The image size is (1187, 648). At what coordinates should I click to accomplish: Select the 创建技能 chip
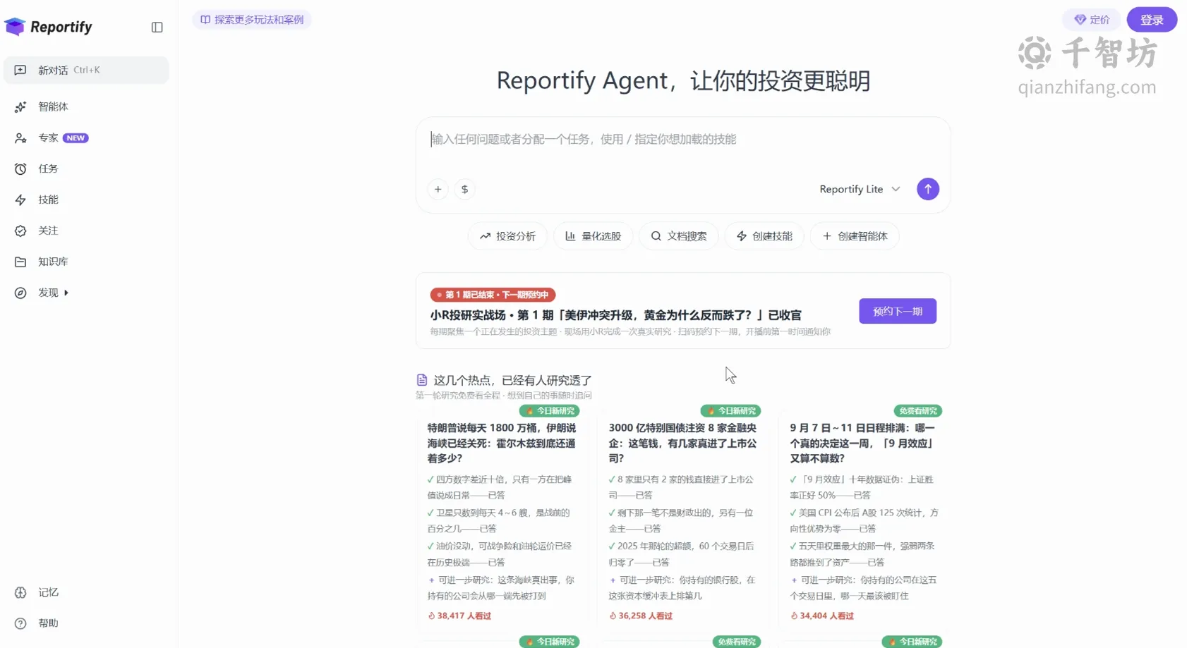pos(764,236)
